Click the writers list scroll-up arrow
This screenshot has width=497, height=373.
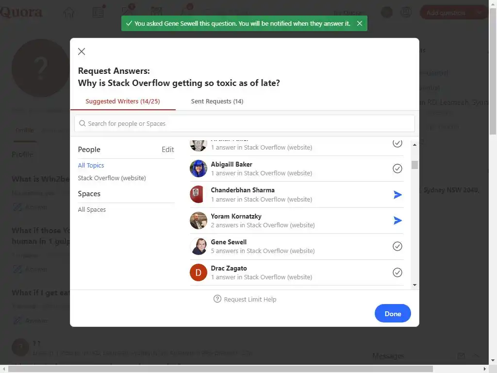click(x=414, y=145)
